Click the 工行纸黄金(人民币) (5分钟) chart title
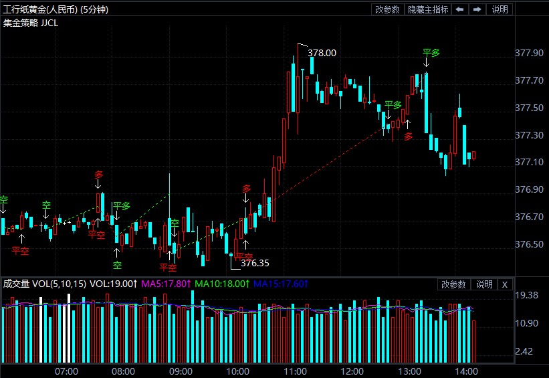Viewport: 549px width, 378px height. [x=56, y=9]
